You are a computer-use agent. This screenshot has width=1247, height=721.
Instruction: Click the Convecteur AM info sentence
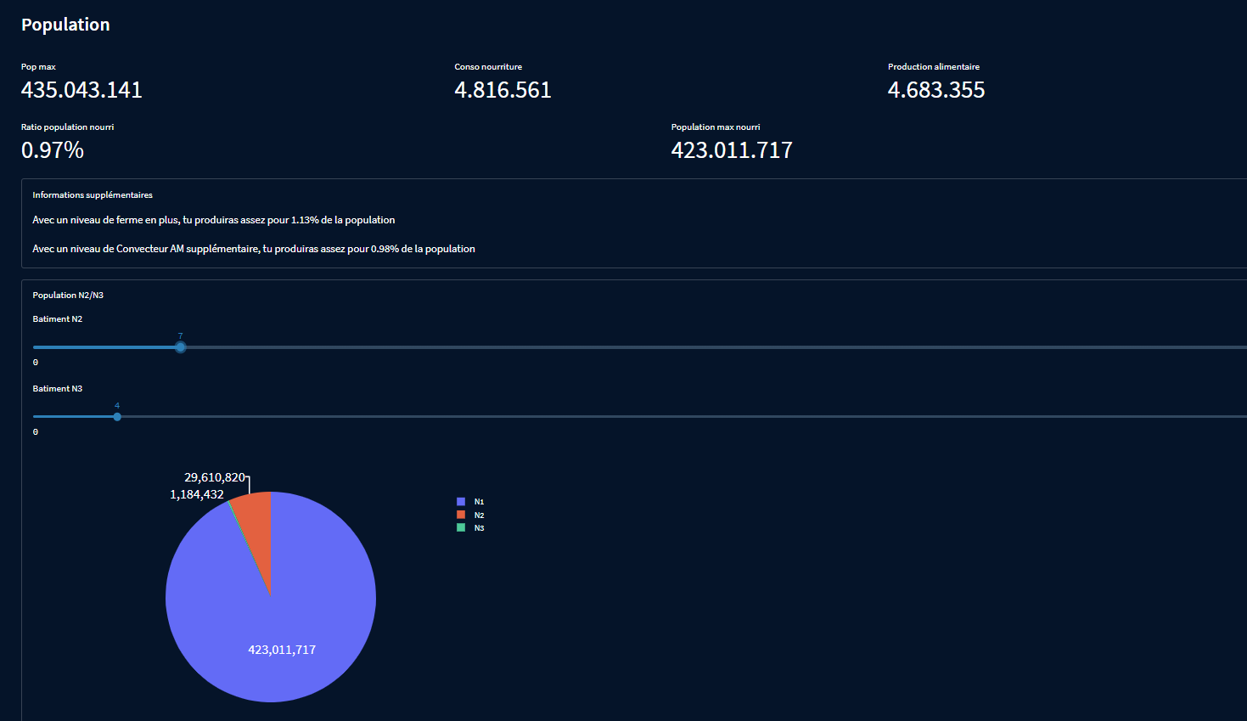click(254, 249)
